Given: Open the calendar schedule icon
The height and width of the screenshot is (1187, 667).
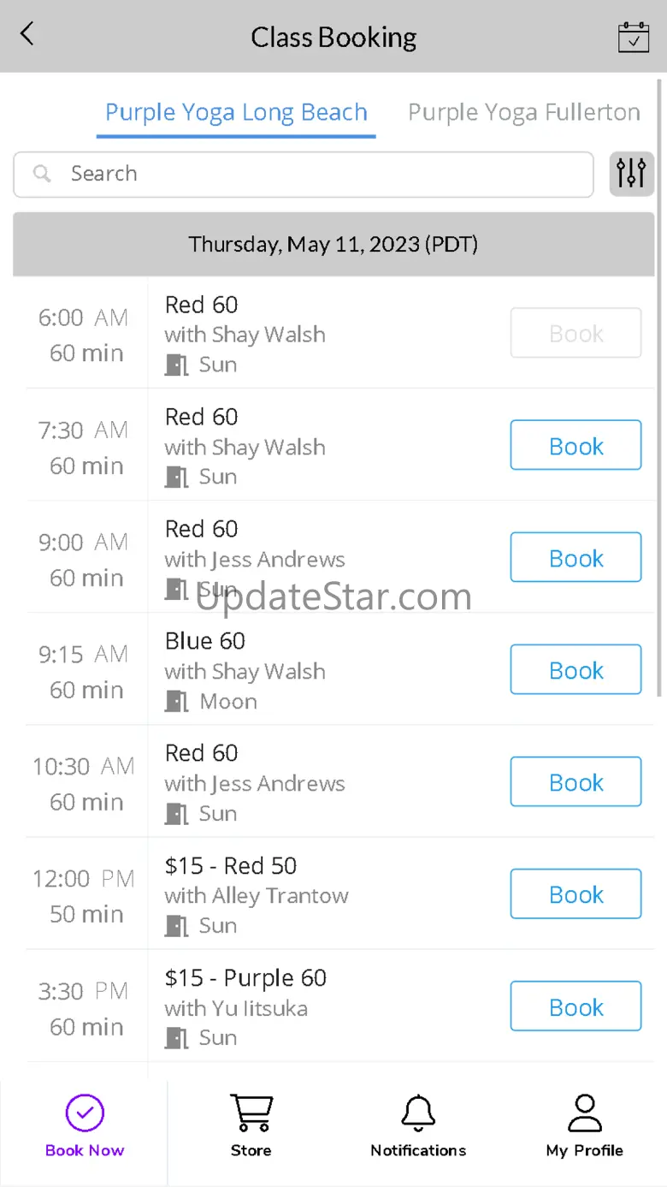Looking at the screenshot, I should click(634, 37).
